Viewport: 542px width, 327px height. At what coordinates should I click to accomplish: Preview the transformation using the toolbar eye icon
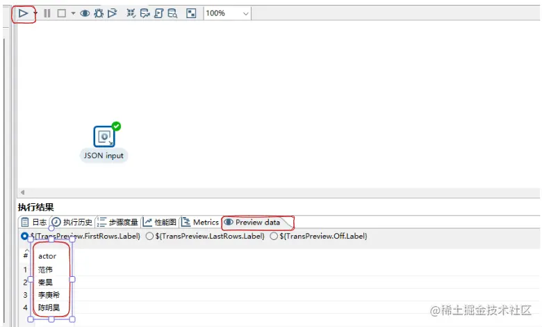(x=85, y=13)
